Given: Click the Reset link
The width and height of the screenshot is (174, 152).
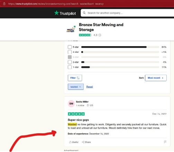Looking at the screenshot, I should pos(90,87).
